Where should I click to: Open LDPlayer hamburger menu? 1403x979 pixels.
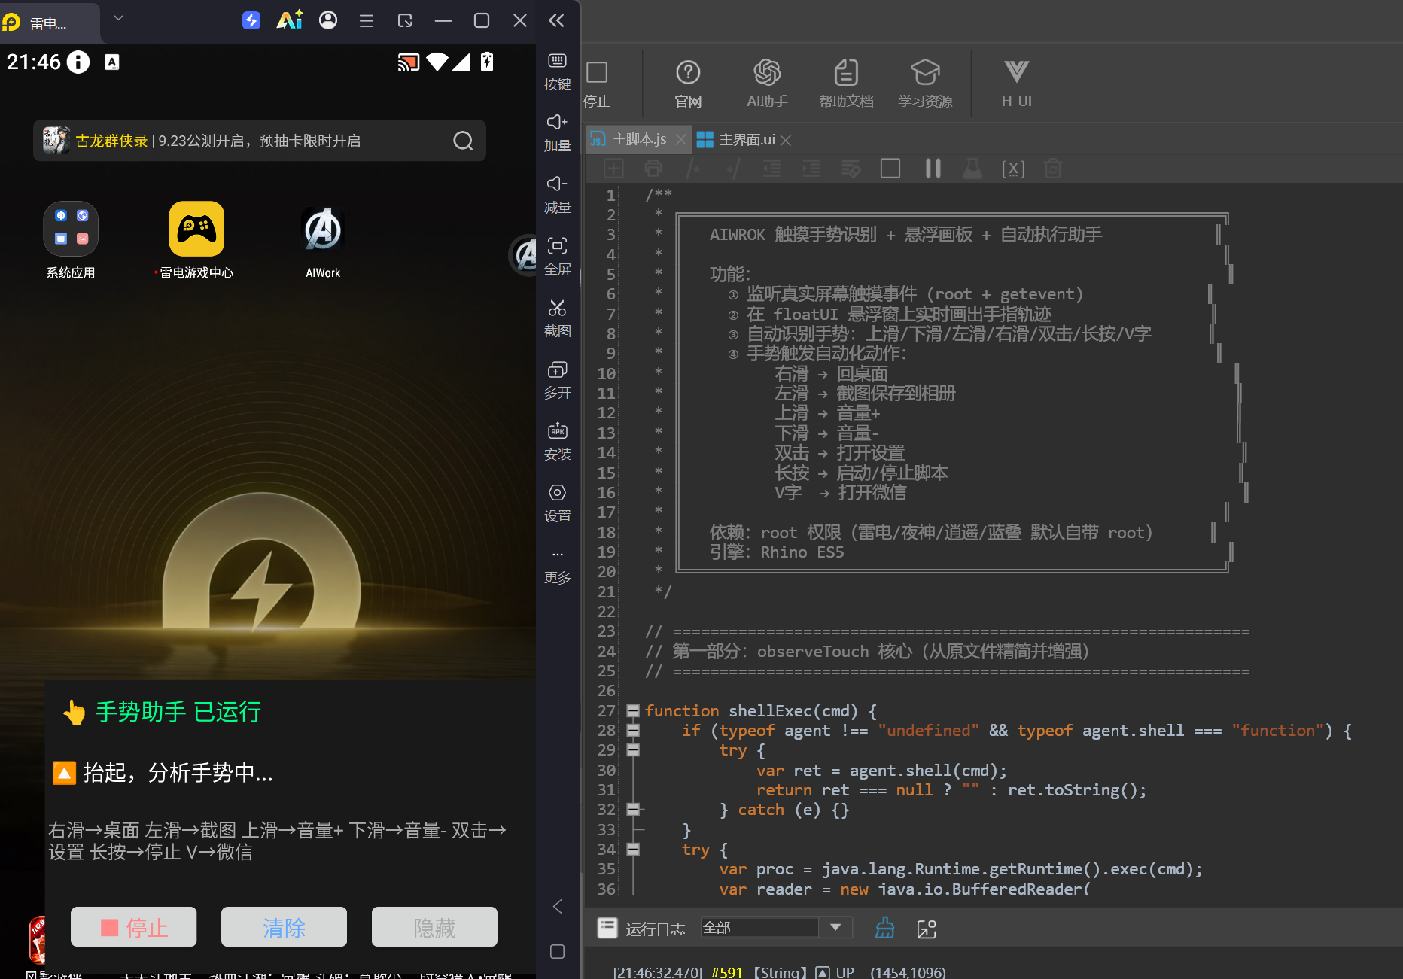coord(367,21)
